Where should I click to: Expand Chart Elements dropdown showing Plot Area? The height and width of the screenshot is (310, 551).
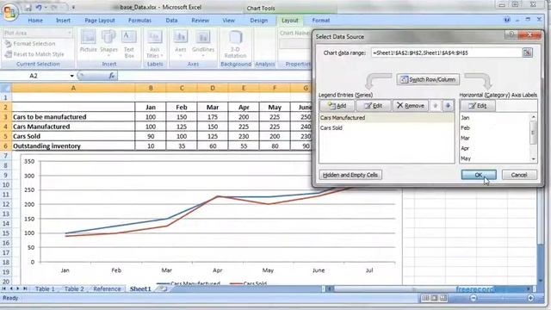[69, 33]
